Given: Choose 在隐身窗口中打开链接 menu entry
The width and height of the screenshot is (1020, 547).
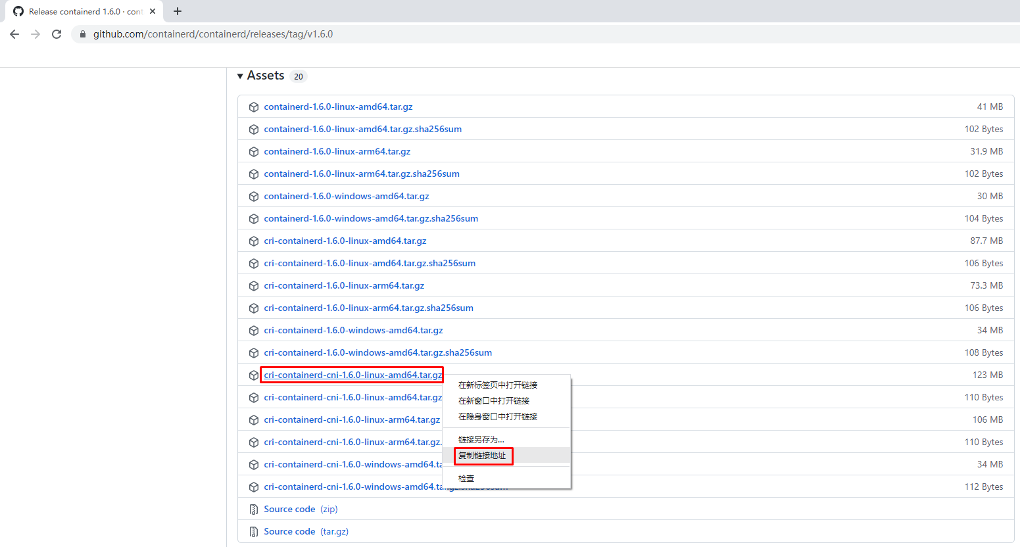Looking at the screenshot, I should pos(498,417).
